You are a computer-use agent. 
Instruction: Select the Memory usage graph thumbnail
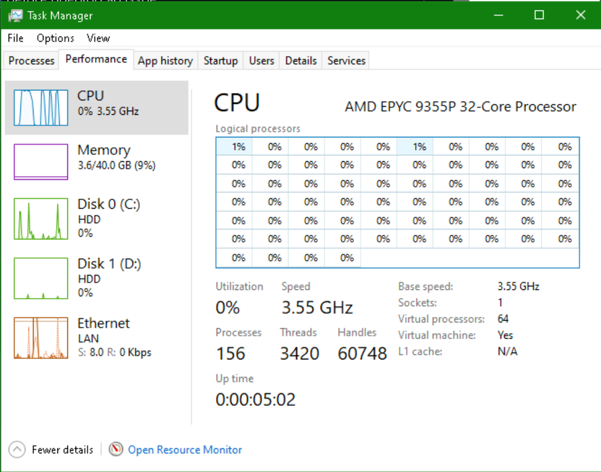coord(41,162)
